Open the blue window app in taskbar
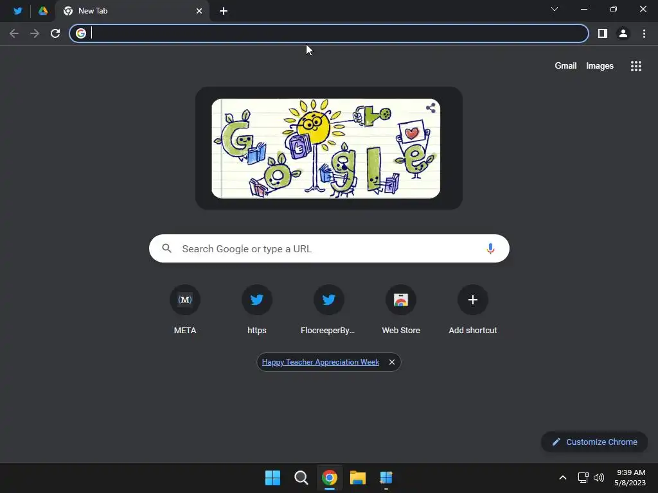 point(386,478)
